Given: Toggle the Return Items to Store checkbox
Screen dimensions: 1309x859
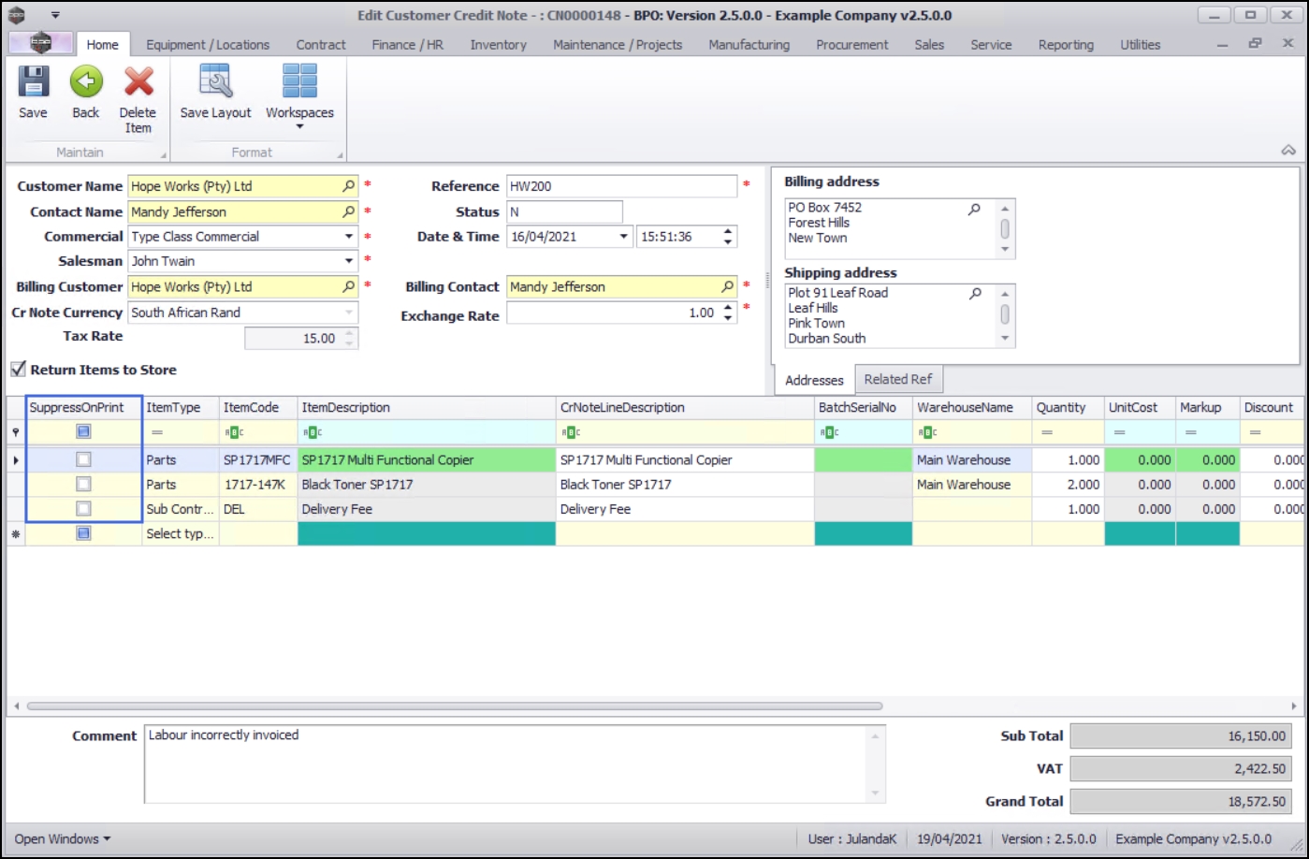Looking at the screenshot, I should click(18, 370).
